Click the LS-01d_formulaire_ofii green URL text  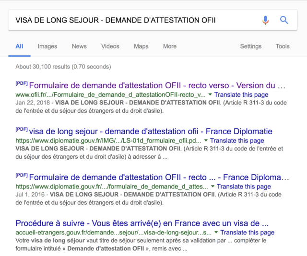pyautogui.click(x=108, y=141)
